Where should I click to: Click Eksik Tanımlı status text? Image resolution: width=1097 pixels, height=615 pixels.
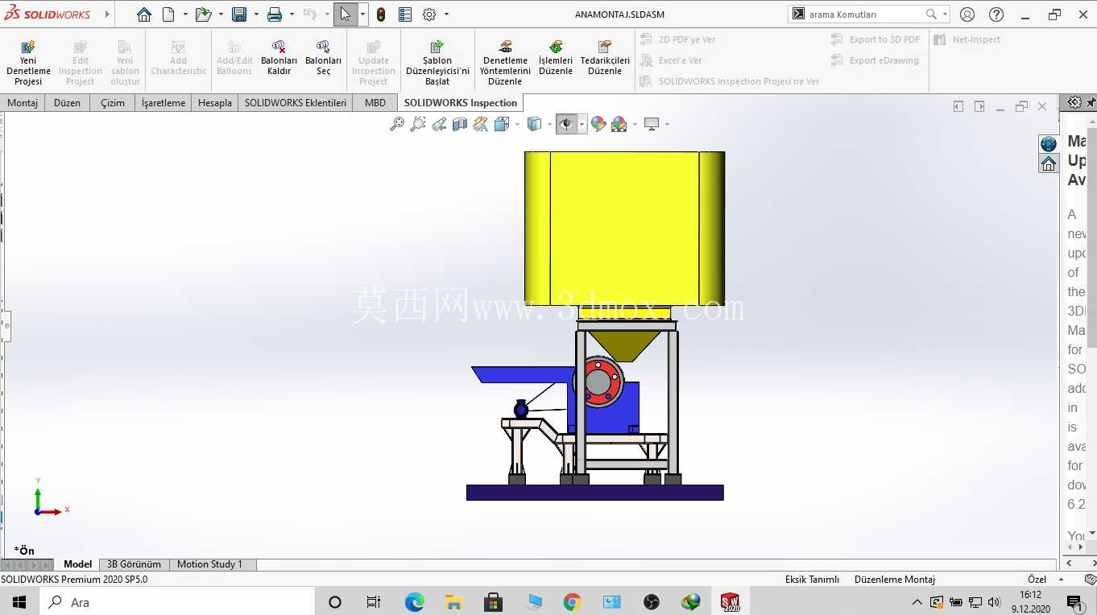click(812, 580)
